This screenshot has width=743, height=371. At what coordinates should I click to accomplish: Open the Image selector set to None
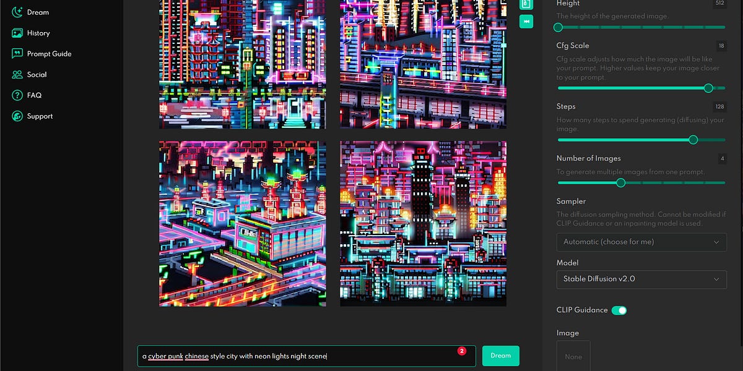[573, 356]
